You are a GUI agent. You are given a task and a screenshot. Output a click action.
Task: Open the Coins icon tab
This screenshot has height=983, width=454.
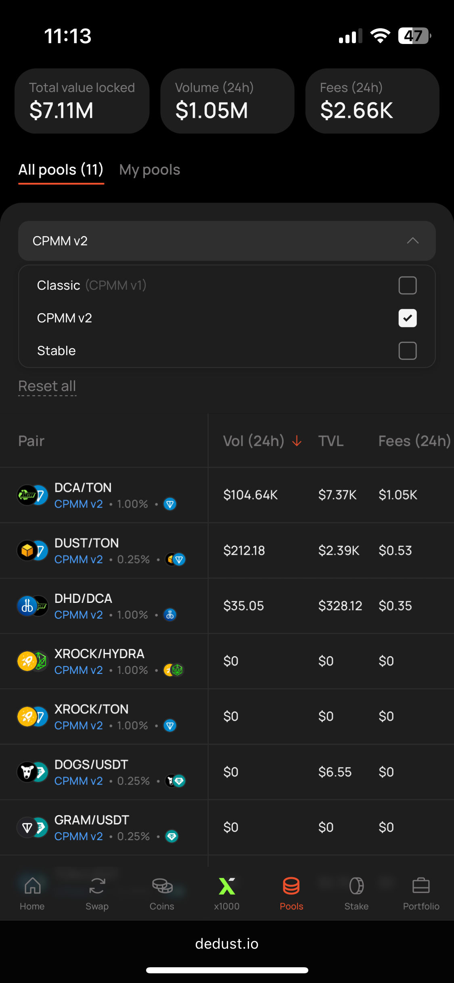point(162,886)
